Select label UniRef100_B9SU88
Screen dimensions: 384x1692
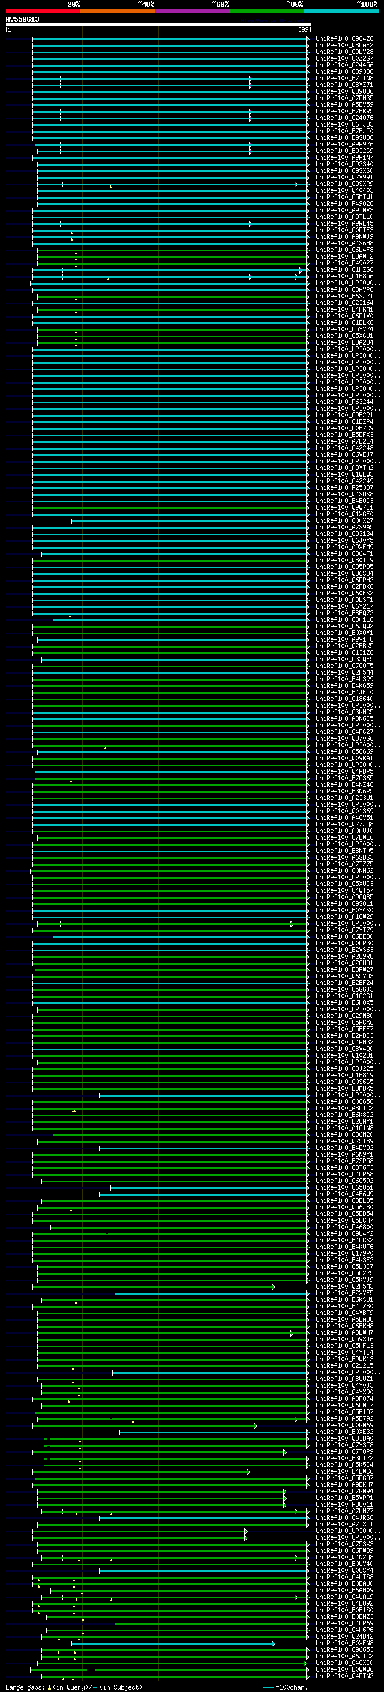344,137
